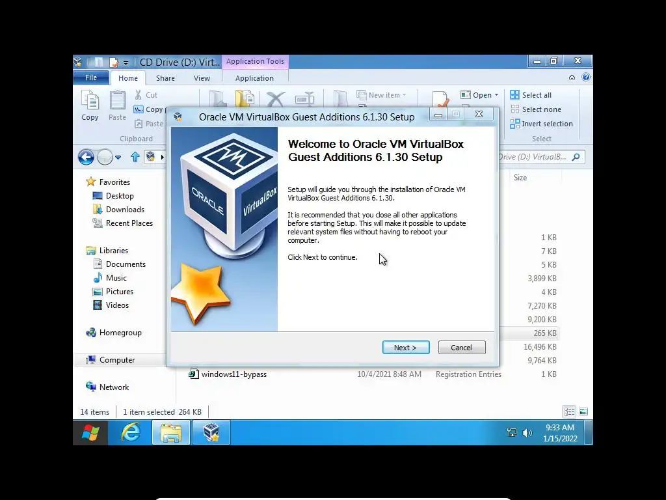Click Select none in the ribbon
This screenshot has height=500, width=666.
pyautogui.click(x=536, y=109)
